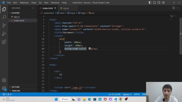The image size is (182, 102).
Task: Open the Terminal menu
Action: [55, 3]
